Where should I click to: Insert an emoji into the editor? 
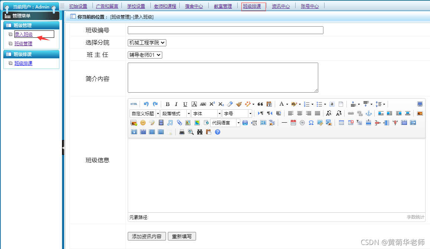143,123
